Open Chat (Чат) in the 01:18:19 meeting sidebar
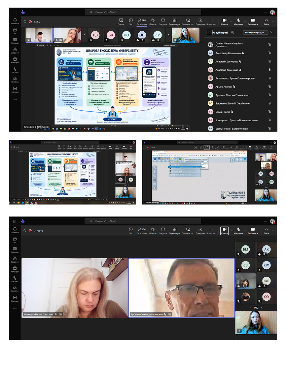 click(x=15, y=240)
